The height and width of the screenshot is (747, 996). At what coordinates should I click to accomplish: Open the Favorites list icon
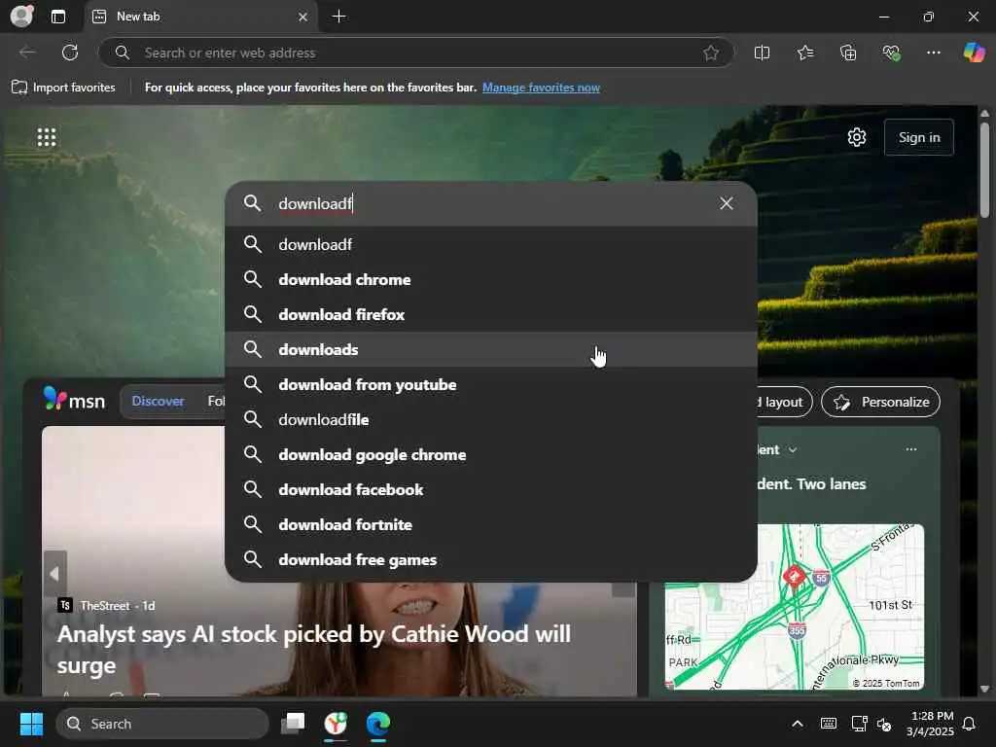(x=804, y=53)
